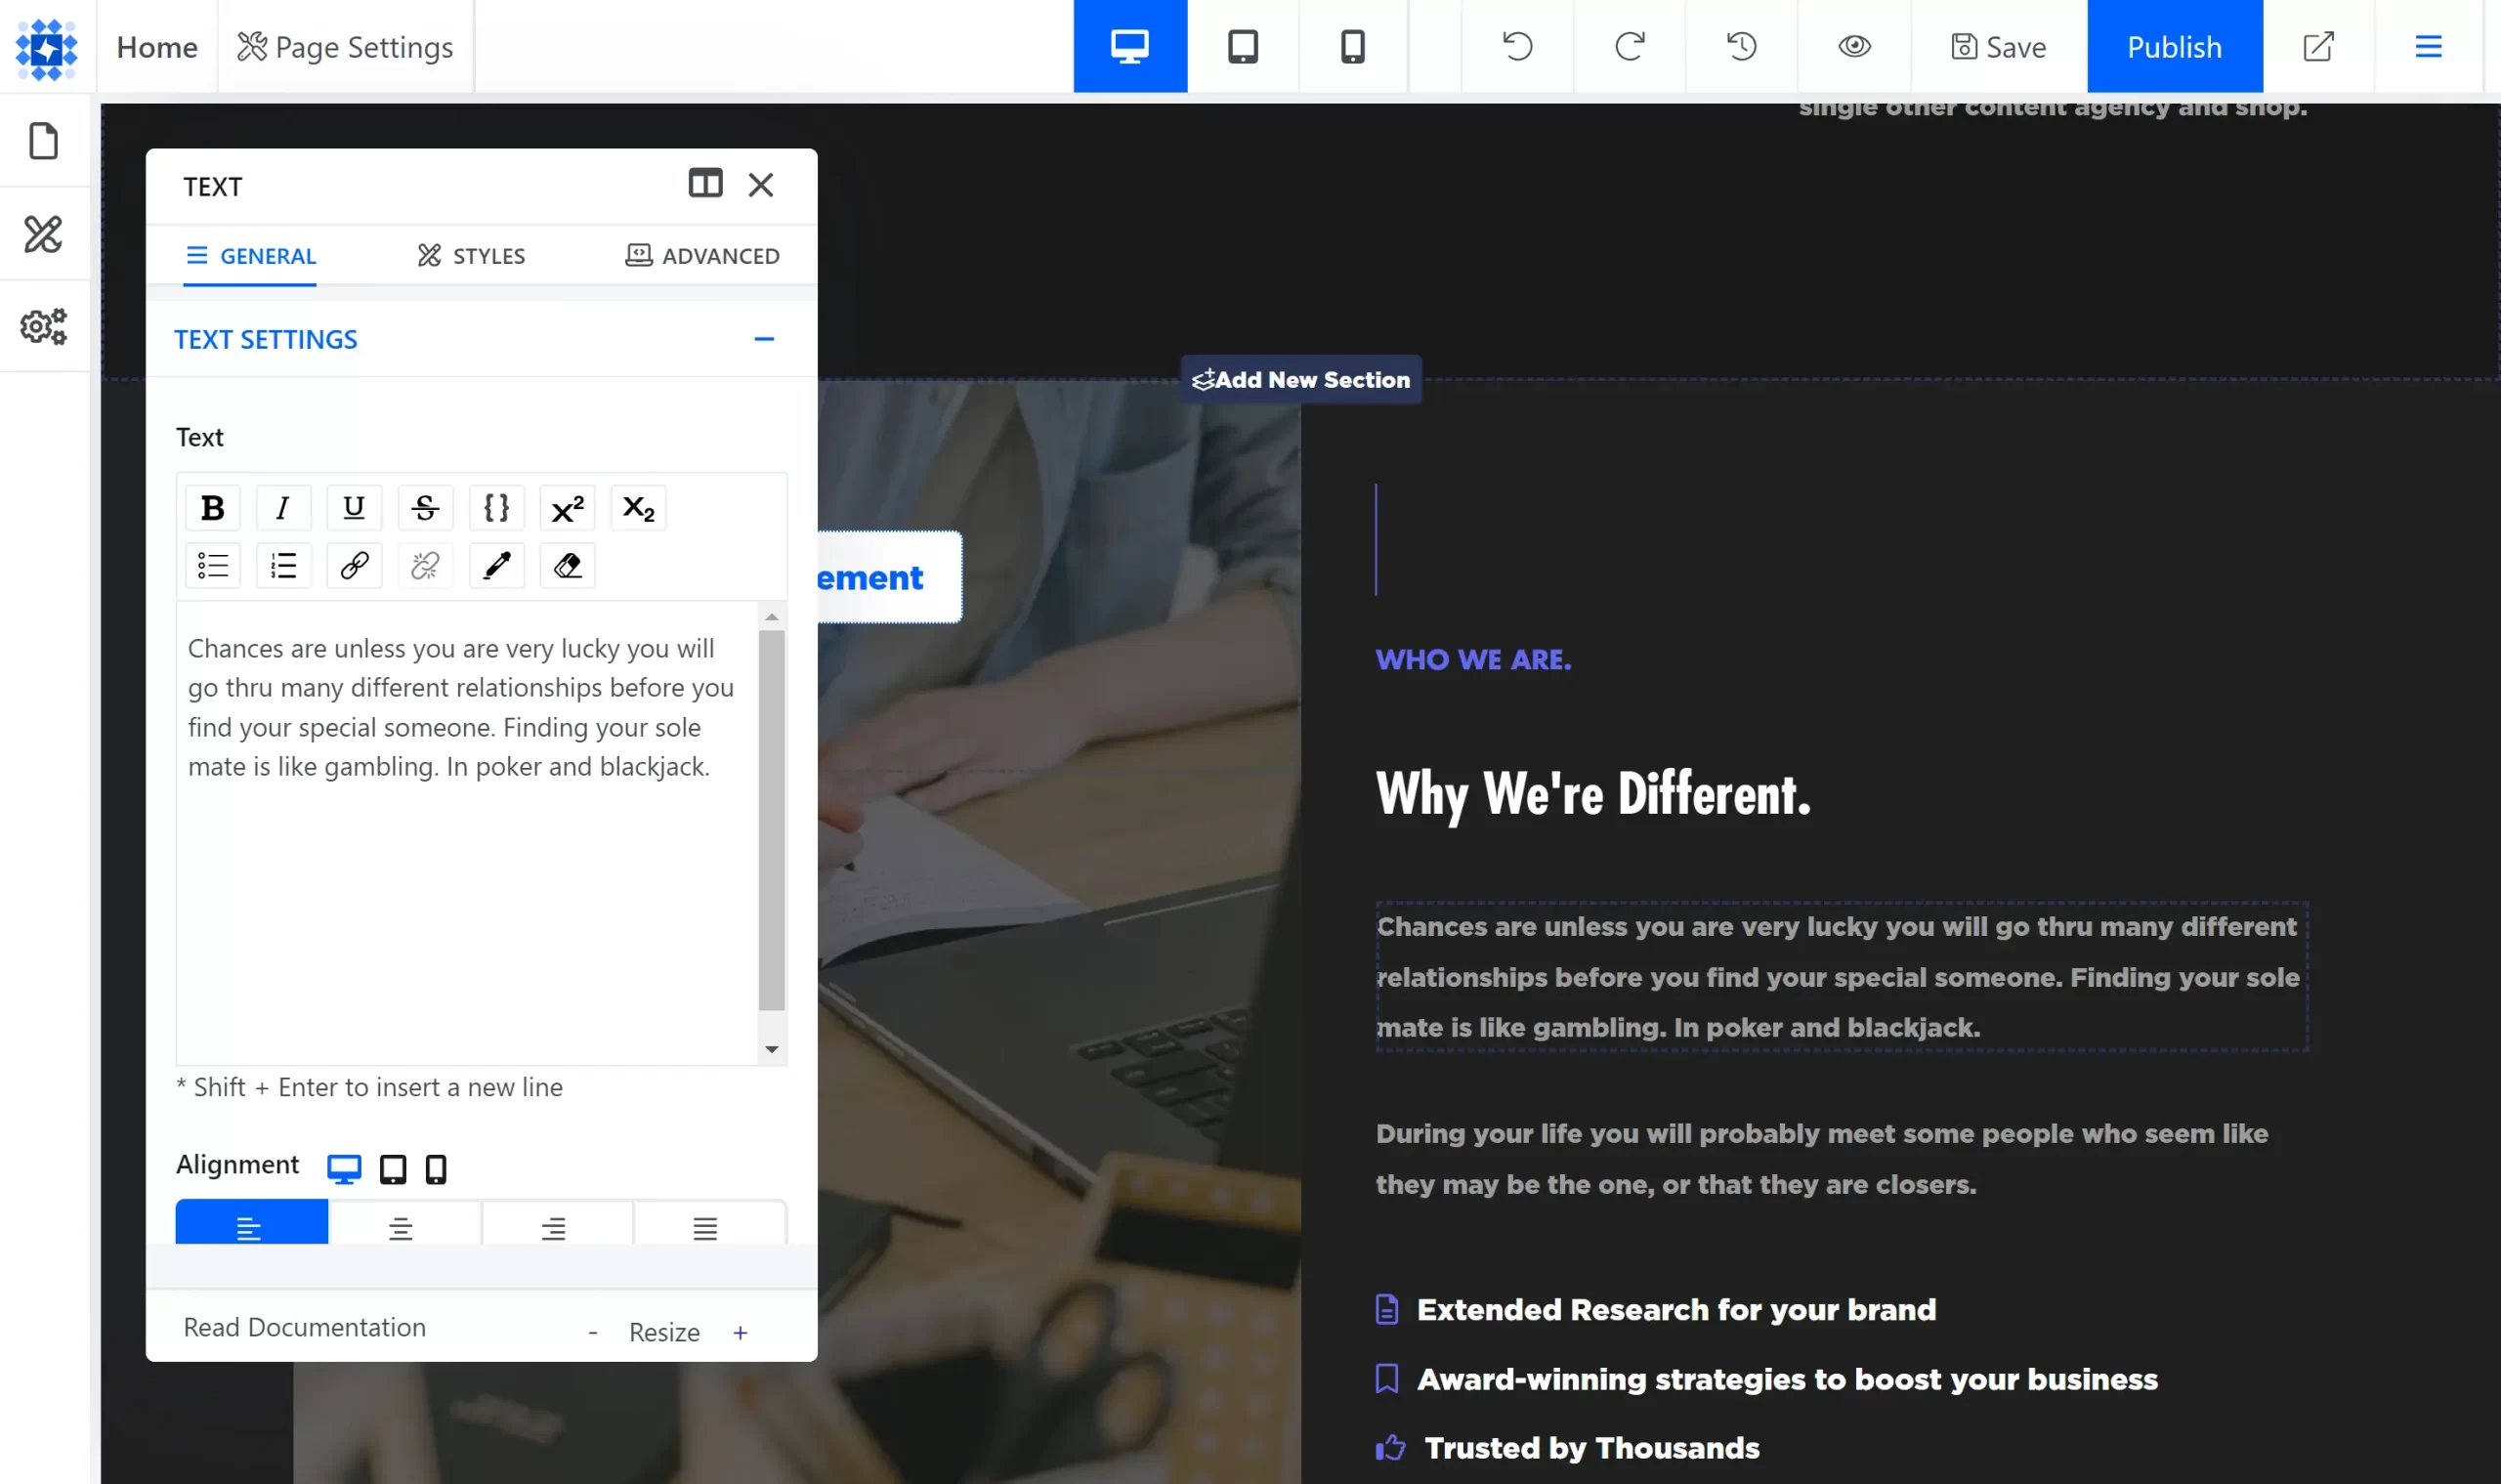Open the hamburger menu

pyautogui.click(x=2429, y=46)
